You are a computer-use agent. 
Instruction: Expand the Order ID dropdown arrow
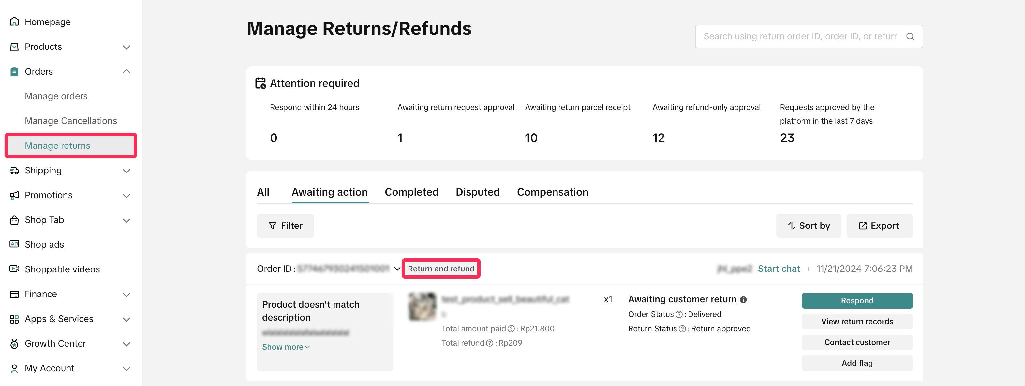click(397, 269)
